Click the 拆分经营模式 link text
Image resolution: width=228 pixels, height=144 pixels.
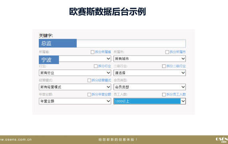pyautogui.click(x=102, y=80)
